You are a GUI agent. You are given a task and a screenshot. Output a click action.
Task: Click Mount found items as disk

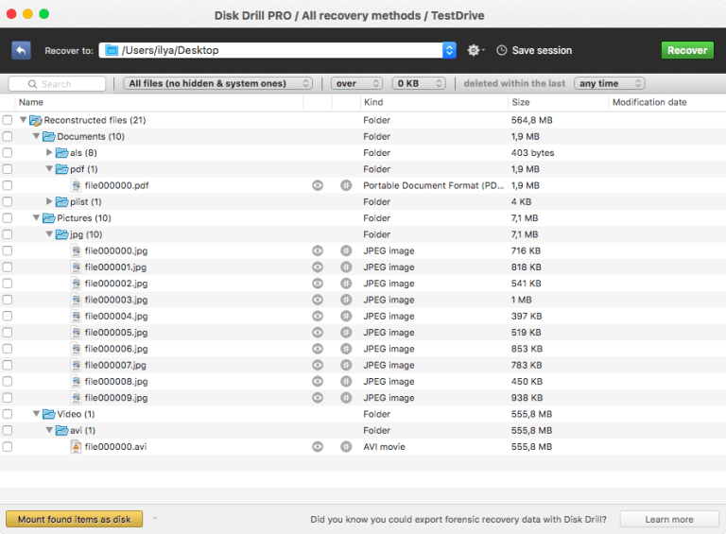[x=74, y=519]
